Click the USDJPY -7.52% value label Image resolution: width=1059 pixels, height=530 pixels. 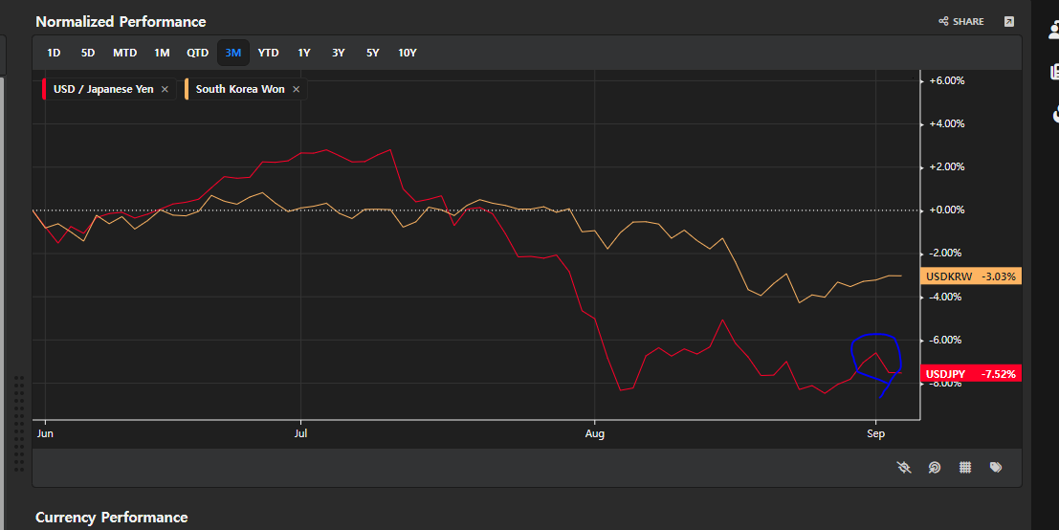[970, 373]
